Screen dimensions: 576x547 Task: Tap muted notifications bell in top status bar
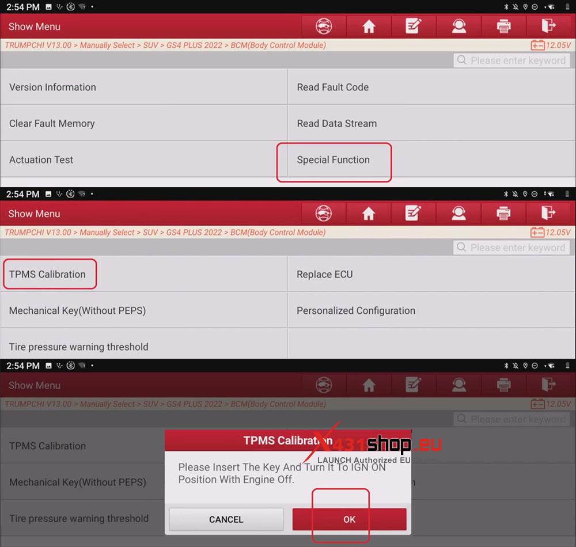coord(516,6)
